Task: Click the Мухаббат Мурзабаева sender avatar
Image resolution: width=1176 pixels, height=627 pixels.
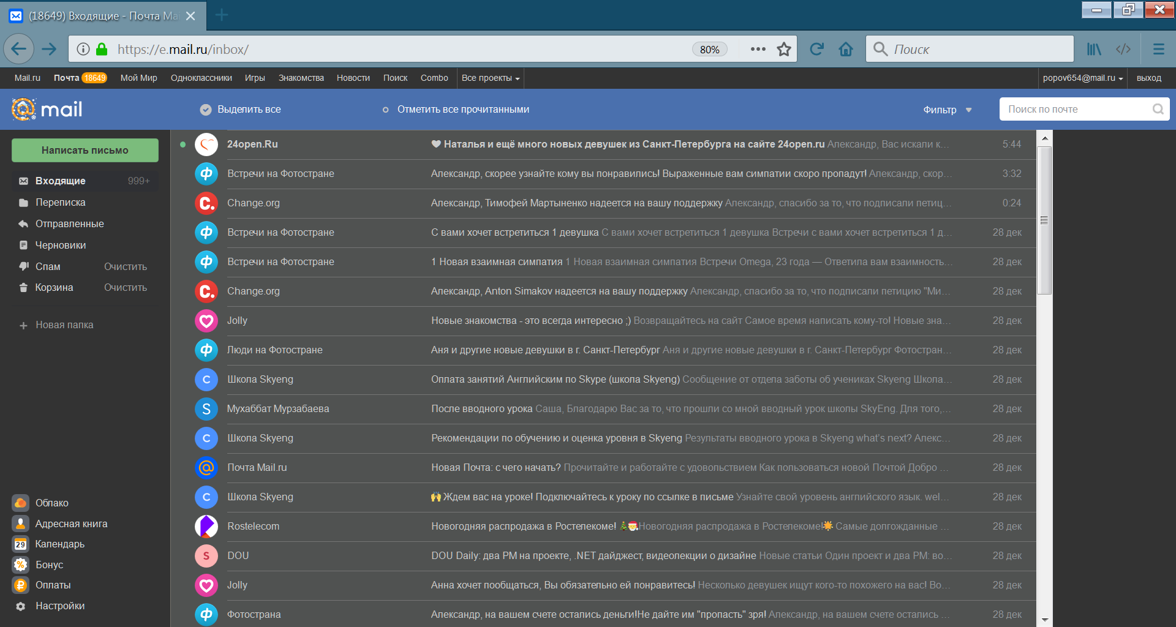Action: pos(206,409)
